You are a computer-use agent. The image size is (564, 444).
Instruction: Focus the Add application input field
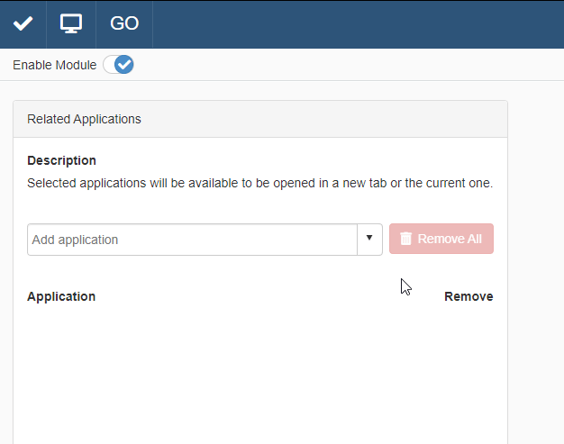pyautogui.click(x=225, y=240)
